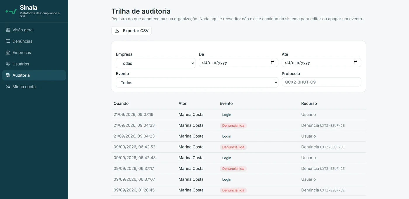Click the Sinala brand name

(x=28, y=8)
